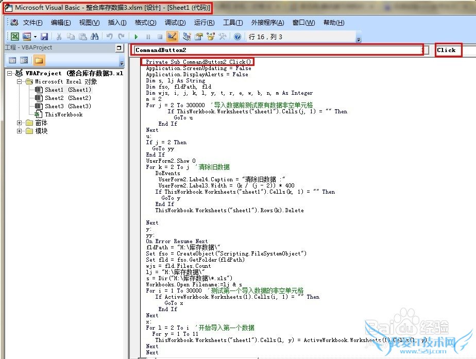Toggle Design Mode with the ruler icon
Image resolution: width=476 pixels, height=359 pixels.
pos(172,37)
